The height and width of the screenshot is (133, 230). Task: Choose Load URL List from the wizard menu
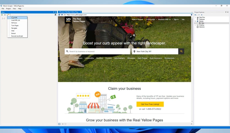pos(17,20)
